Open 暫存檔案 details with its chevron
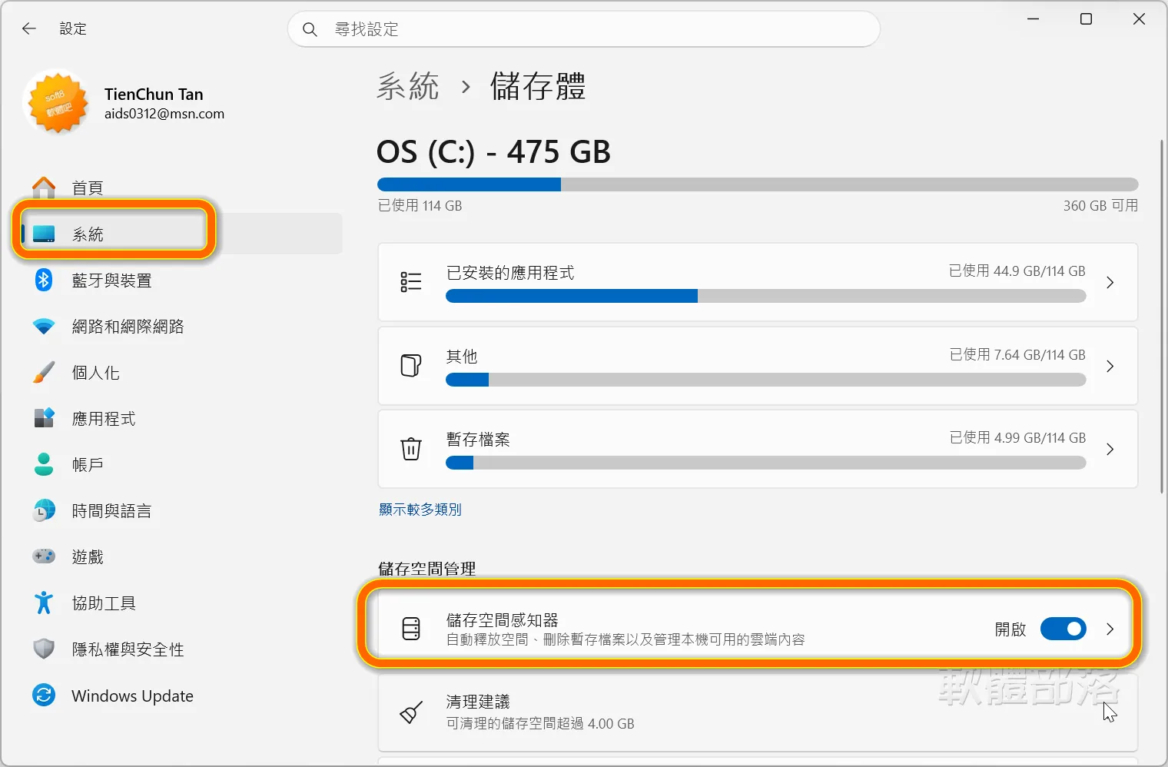This screenshot has width=1168, height=767. pyautogui.click(x=1110, y=450)
